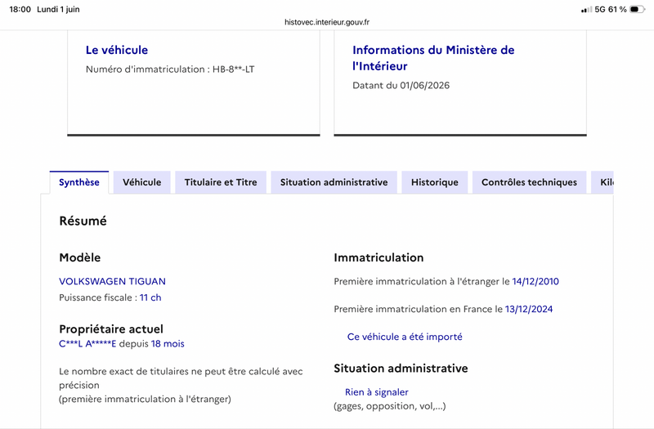Click foreign registration date '14/12/2010'
The height and width of the screenshot is (429, 654).
click(535, 281)
